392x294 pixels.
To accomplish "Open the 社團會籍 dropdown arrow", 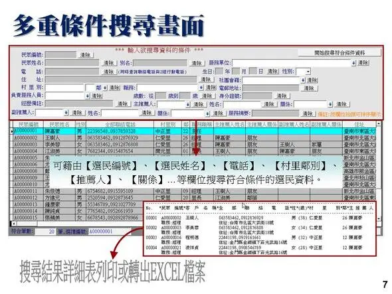I will [x=303, y=80].
